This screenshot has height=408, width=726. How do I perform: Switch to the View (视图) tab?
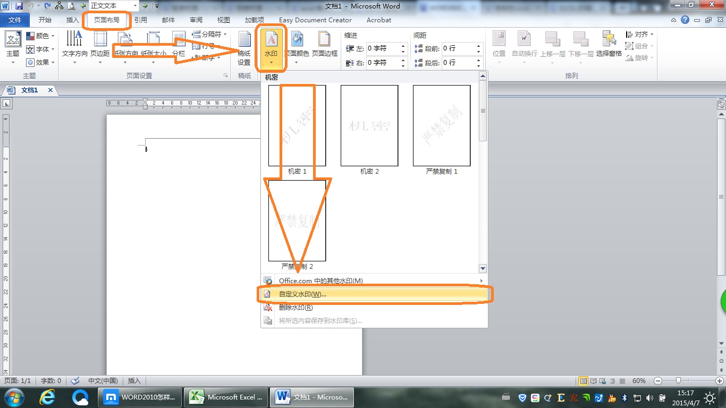pyautogui.click(x=224, y=20)
